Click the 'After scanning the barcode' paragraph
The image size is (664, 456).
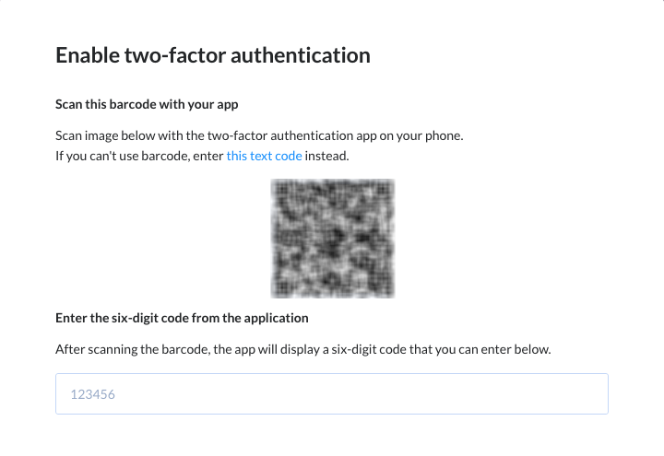[x=303, y=349]
